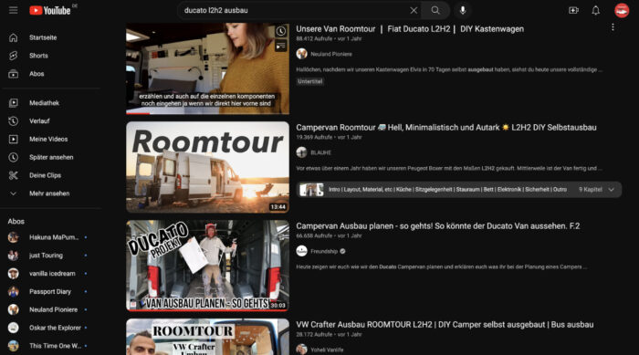Click the Deine Clips scissors icon
The image size is (639, 355).
(13, 175)
